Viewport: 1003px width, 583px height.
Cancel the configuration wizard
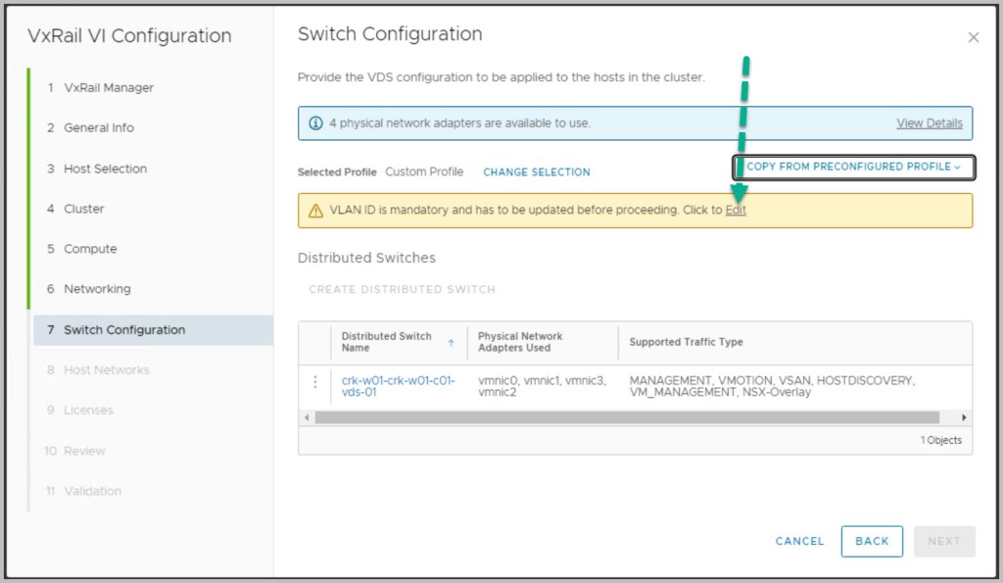799,541
